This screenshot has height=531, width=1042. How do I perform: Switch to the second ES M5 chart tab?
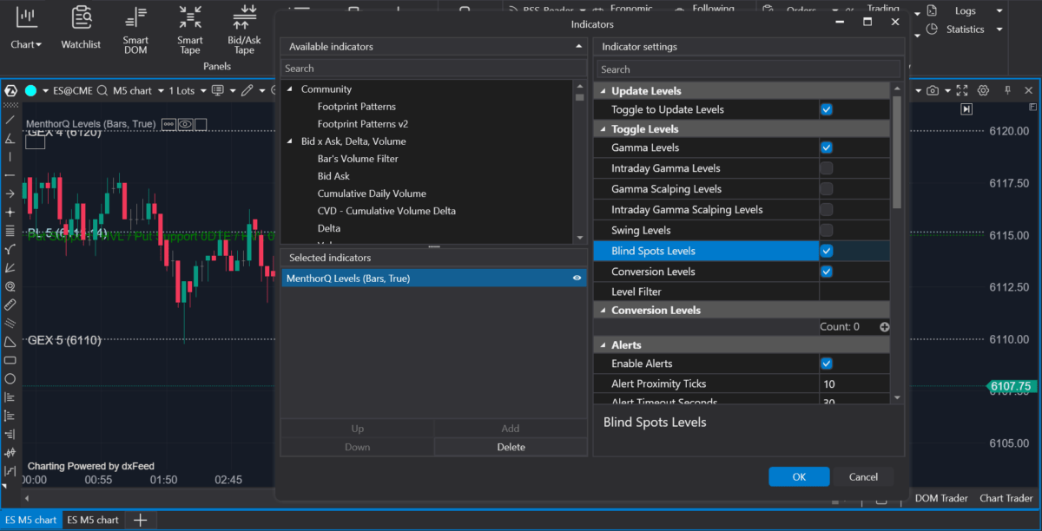click(x=92, y=519)
